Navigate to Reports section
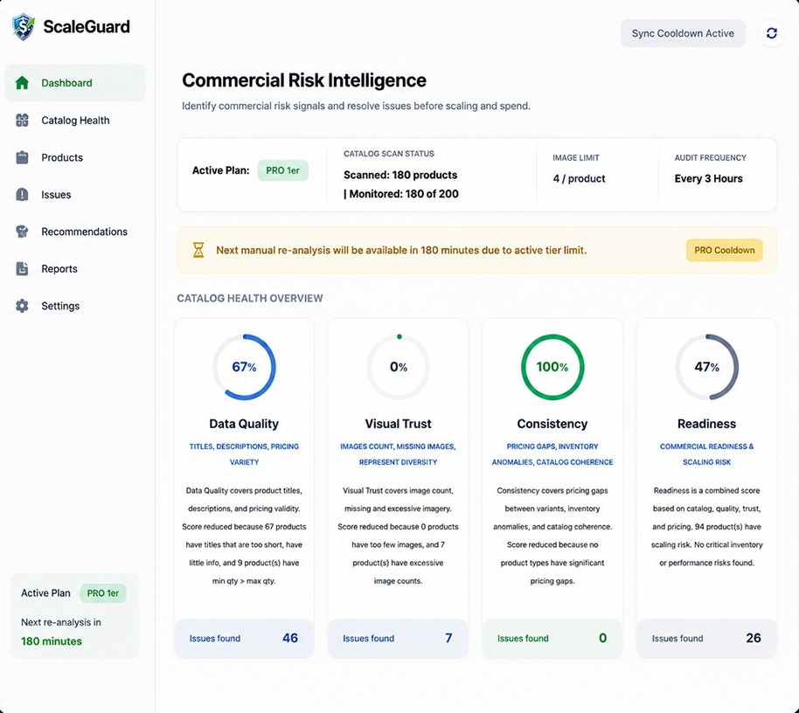Image resolution: width=799 pixels, height=713 pixels. pyautogui.click(x=75, y=269)
